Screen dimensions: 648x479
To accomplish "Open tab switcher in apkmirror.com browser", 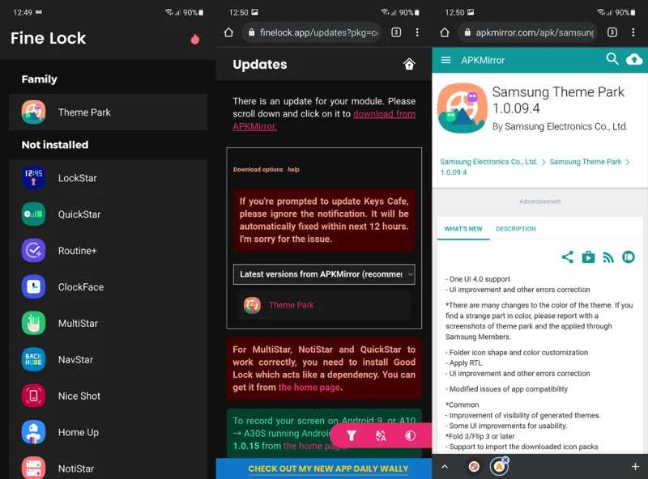I will (612, 32).
